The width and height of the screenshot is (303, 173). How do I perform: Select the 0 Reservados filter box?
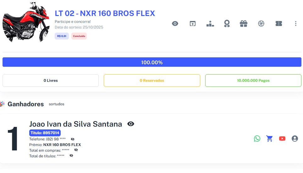pos(152,81)
